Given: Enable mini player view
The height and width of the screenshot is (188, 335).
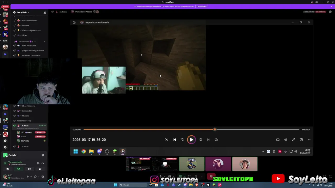Looking at the screenshot, I should [x=301, y=140].
